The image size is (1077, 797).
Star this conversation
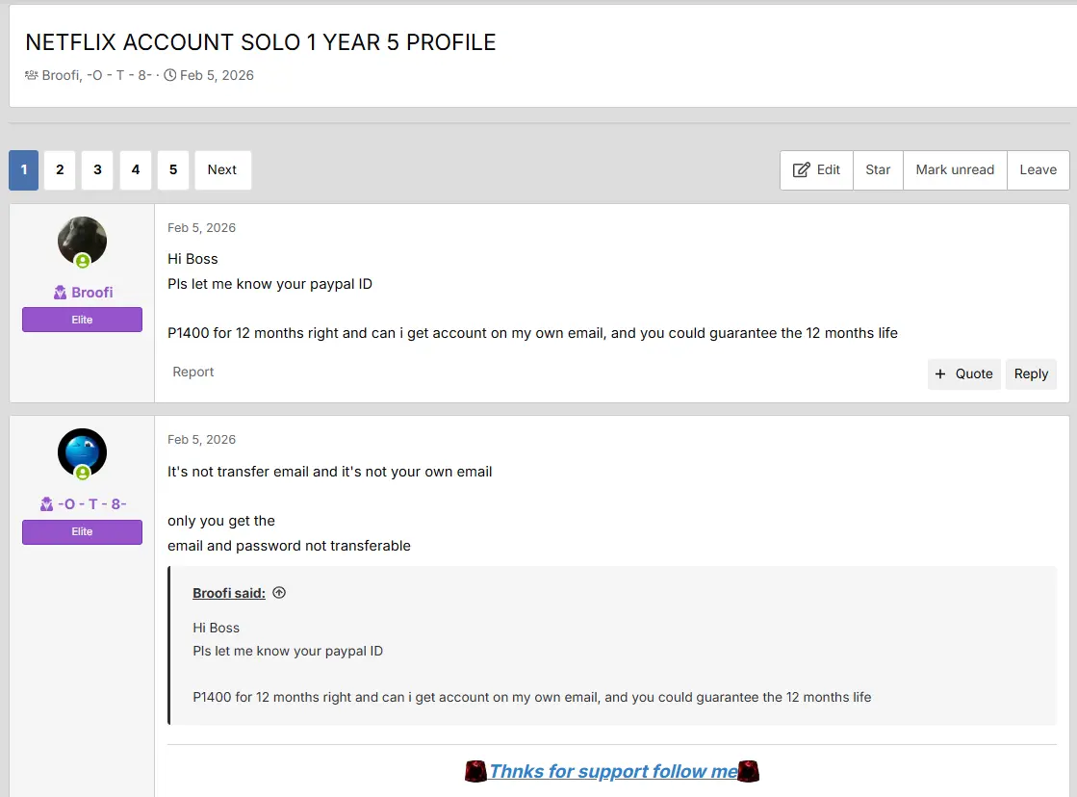[x=878, y=170]
